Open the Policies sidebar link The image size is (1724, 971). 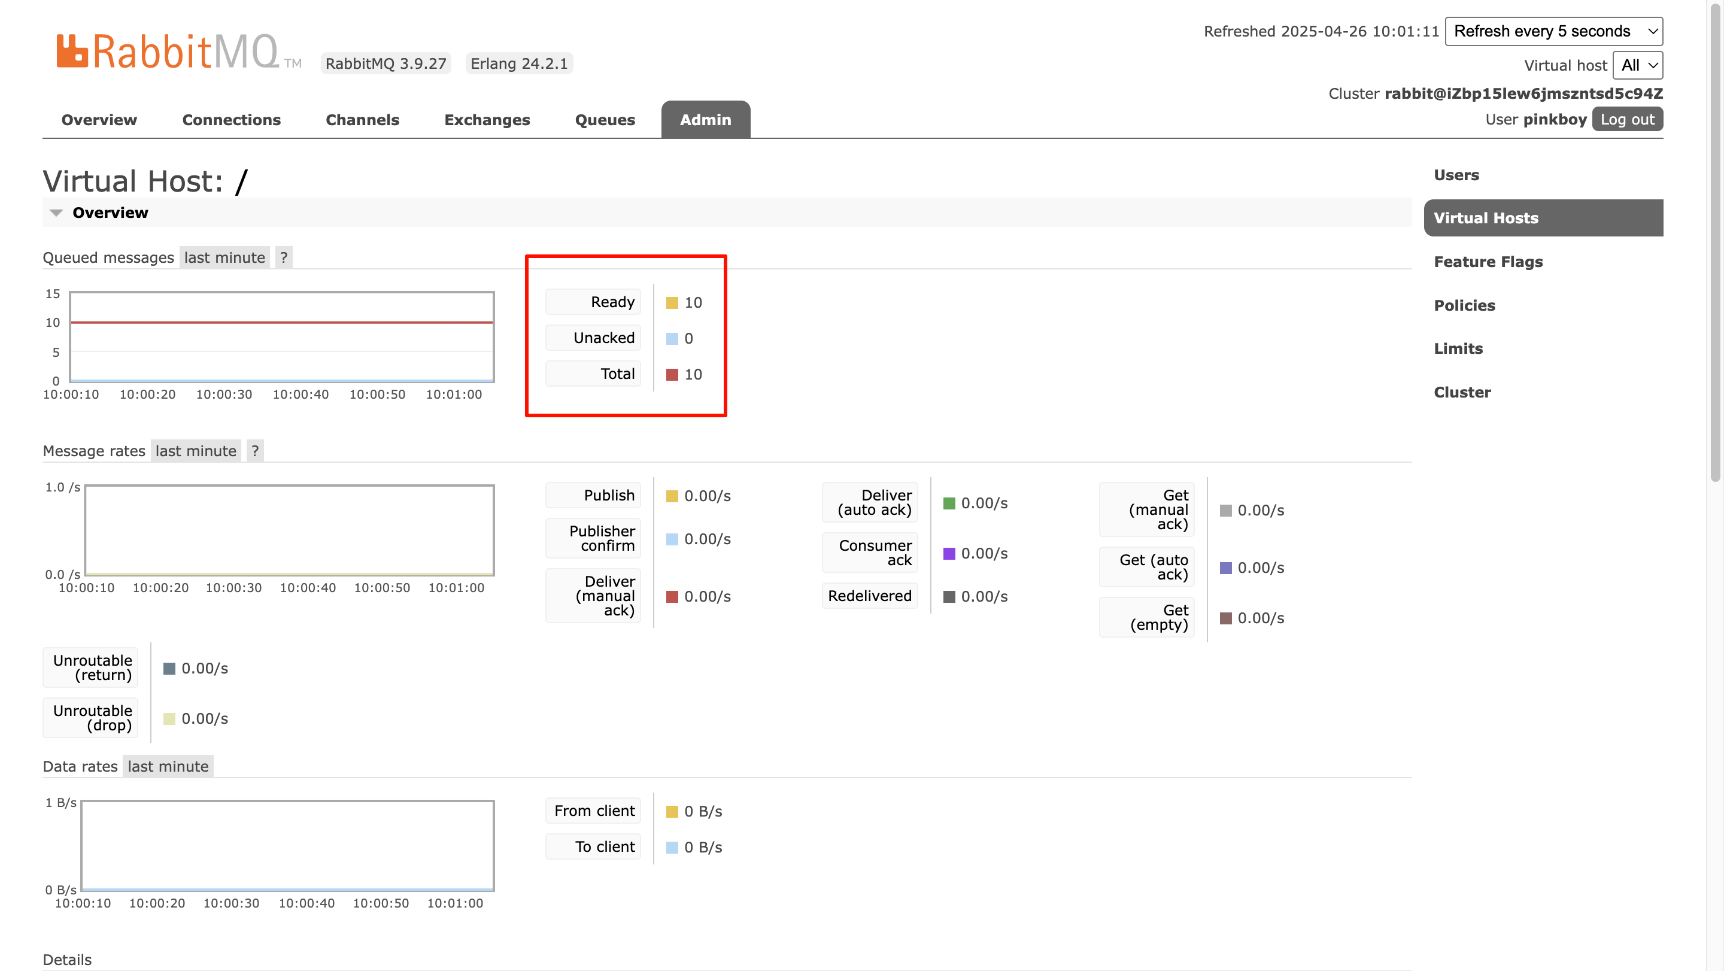[x=1464, y=305]
